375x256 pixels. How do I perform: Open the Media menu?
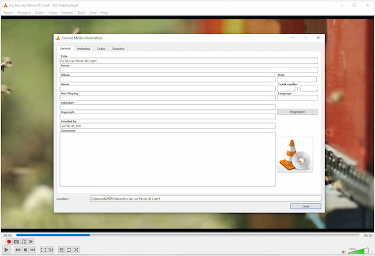(8, 12)
